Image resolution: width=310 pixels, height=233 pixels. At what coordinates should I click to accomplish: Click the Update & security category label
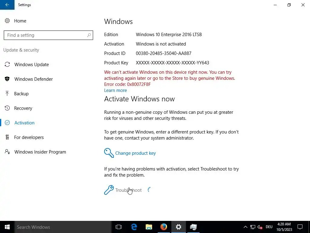(21, 50)
